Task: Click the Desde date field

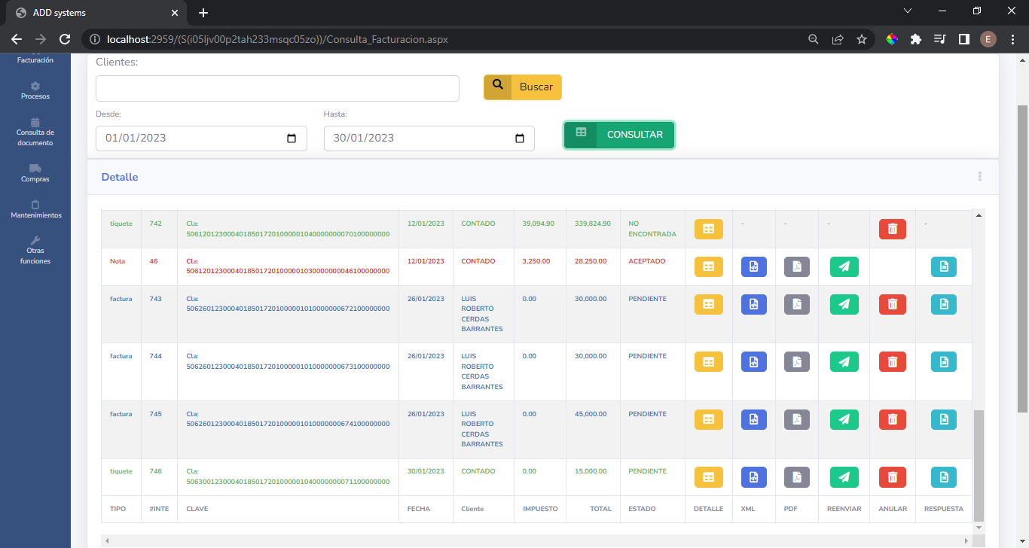Action: (x=201, y=139)
